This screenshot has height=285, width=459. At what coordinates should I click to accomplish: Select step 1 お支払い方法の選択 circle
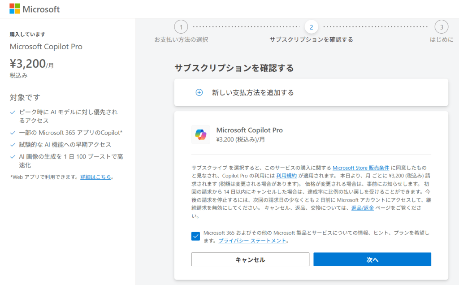[x=181, y=27]
